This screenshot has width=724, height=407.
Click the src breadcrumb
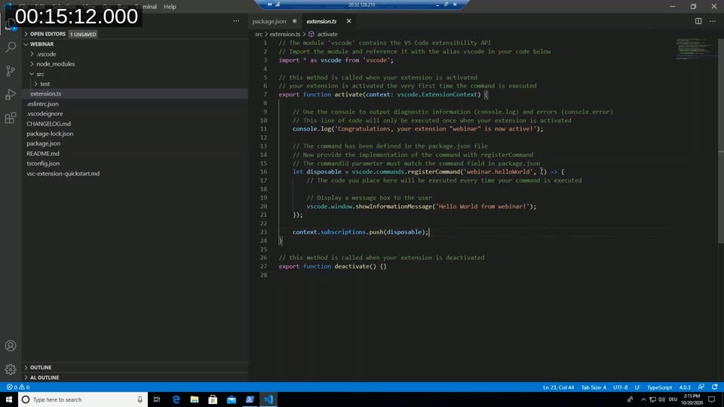pos(259,34)
